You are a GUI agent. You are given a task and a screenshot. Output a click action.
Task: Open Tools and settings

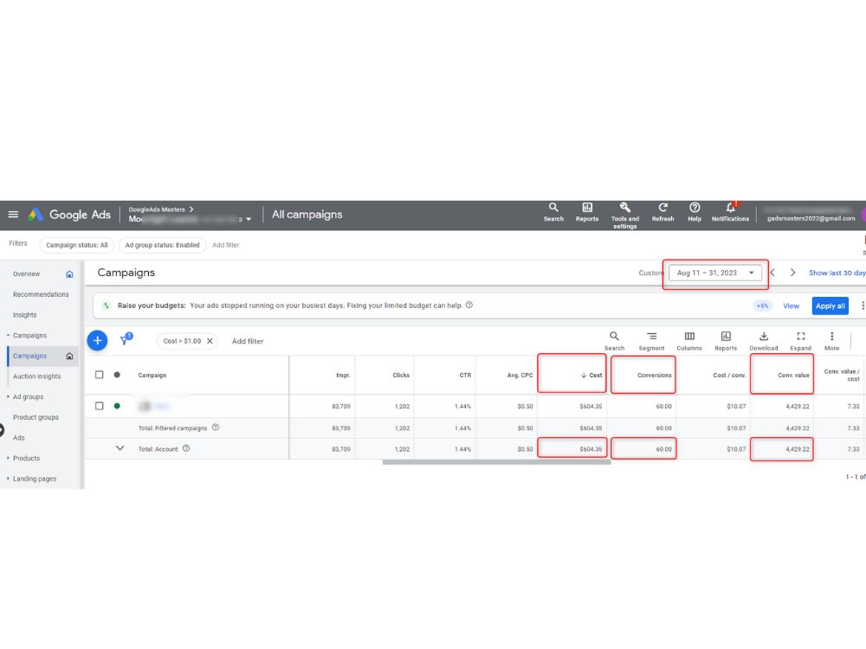tap(624, 215)
